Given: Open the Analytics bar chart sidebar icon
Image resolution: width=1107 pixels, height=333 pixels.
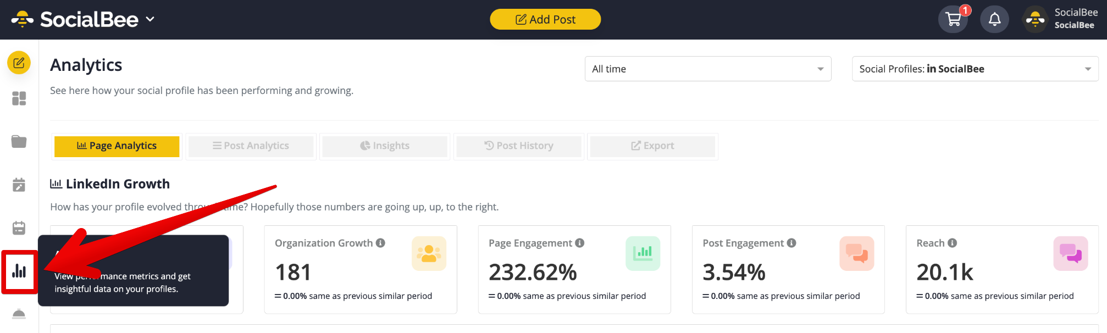Looking at the screenshot, I should coord(19,271).
